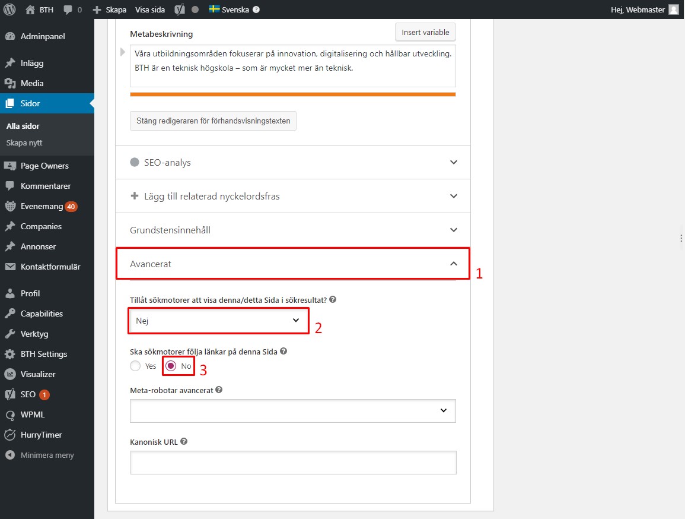This screenshot has width=685, height=519.
Task: Open the Kontaktformulär menu label
Action: (50, 267)
